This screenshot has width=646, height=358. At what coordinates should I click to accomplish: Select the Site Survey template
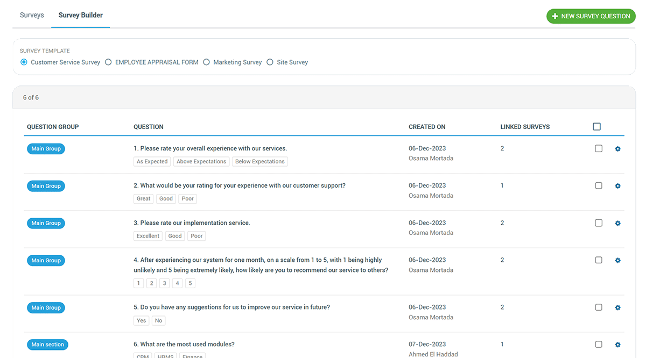click(269, 62)
